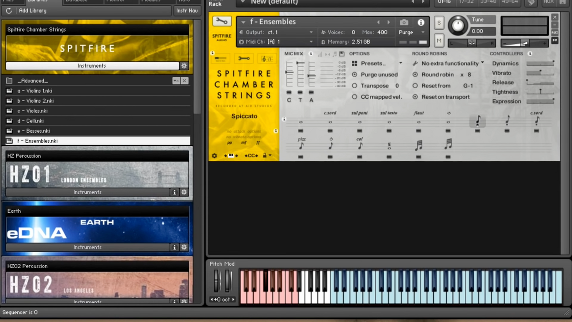Adjust the Dynamics controller slider
The image size is (572, 322).
tap(540, 63)
